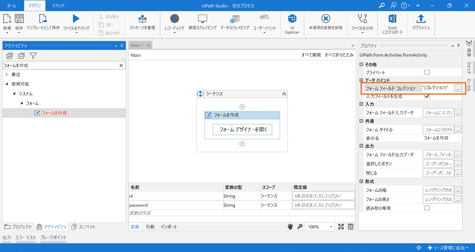Click the Debug File play icon
This screenshot has height=252, width=475.
[x=76, y=19]
